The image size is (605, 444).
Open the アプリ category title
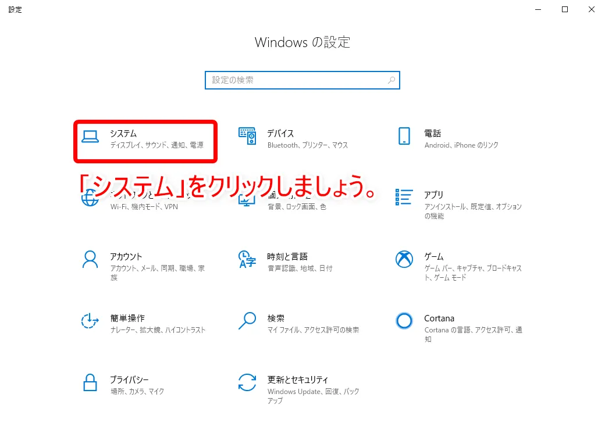click(x=434, y=195)
